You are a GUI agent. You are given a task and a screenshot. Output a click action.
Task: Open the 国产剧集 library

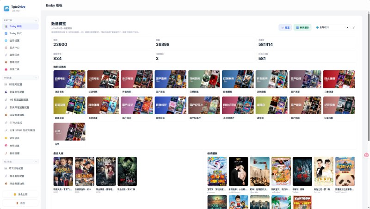coord(171,81)
